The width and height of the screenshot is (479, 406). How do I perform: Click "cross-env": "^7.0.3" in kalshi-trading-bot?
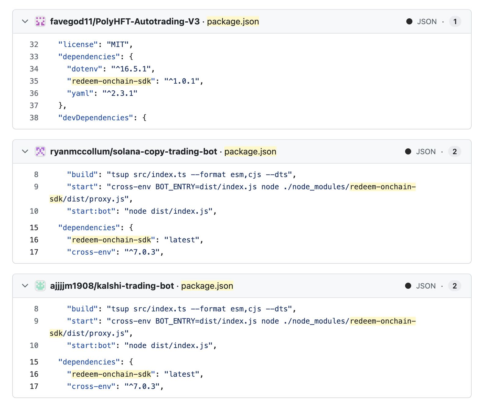115,386
